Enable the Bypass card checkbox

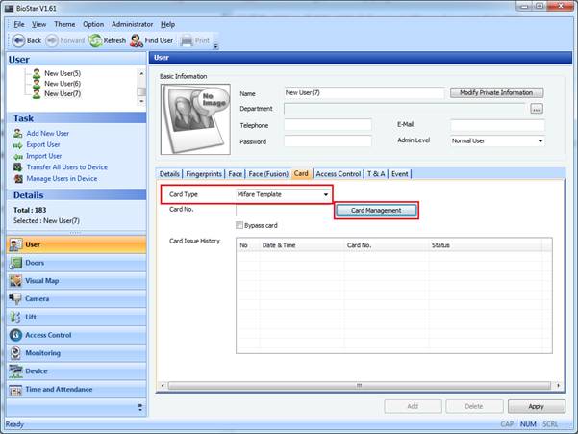239,225
